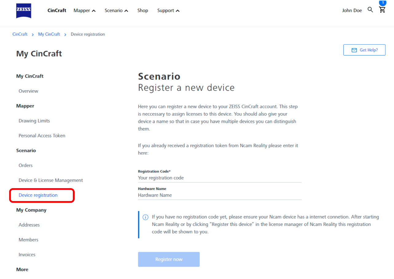Go to the Shop menu item
This screenshot has width=394, height=279.
142,10
